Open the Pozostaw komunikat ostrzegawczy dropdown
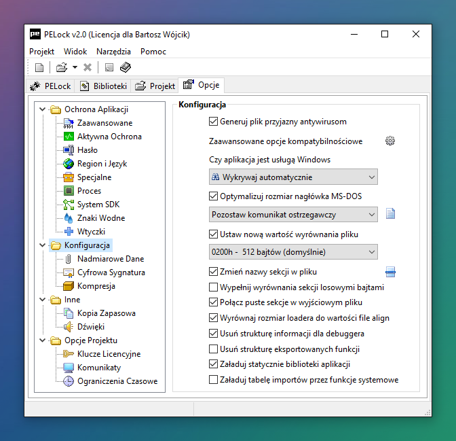 click(x=293, y=215)
